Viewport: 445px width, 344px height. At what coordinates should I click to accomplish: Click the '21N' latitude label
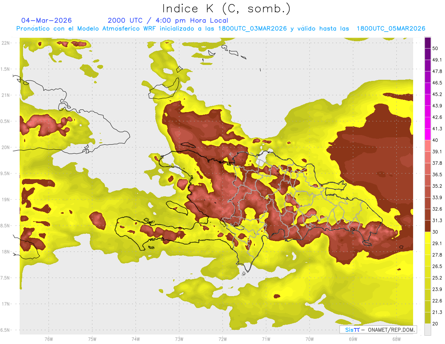tap(6, 95)
